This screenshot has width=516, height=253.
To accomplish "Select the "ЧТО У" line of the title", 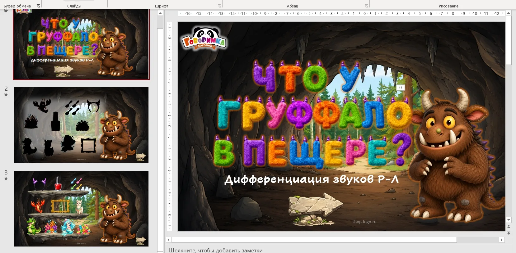I will coord(306,76).
